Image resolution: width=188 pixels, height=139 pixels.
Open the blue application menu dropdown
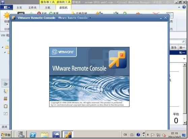pos(7,7)
